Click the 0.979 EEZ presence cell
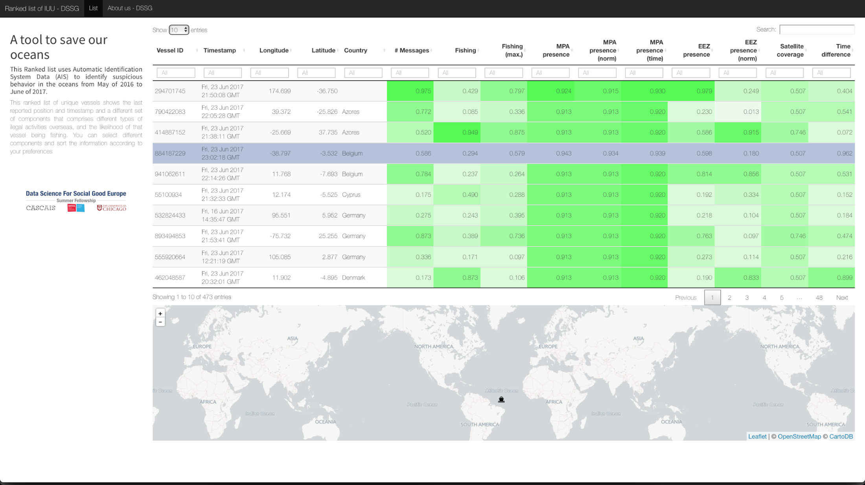 point(691,91)
